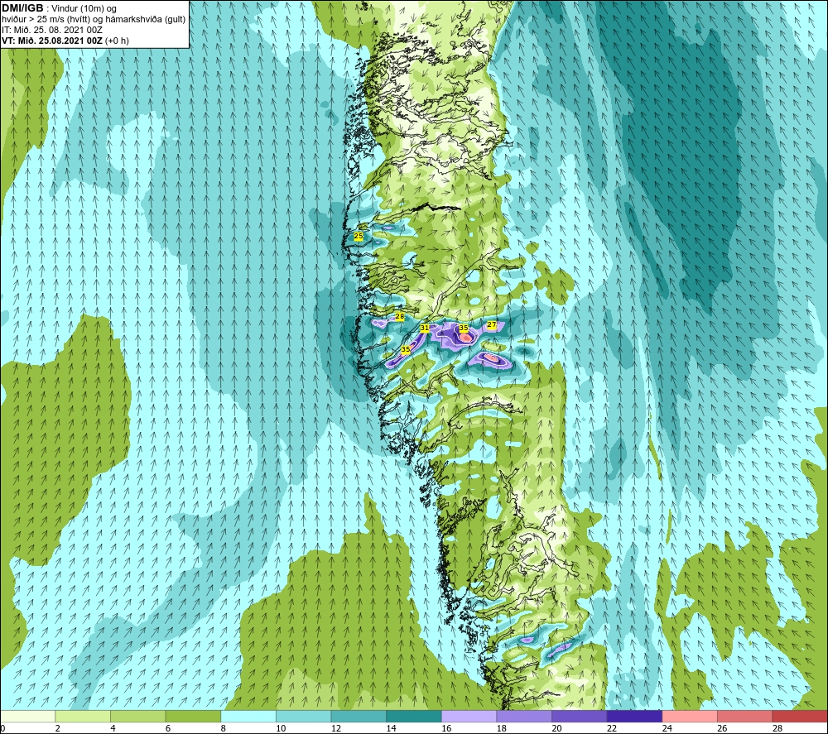Click the 'VT: Mið. 25.08.2021 00Z (+0 h)' line
The width and height of the screenshot is (828, 734).
(65, 41)
